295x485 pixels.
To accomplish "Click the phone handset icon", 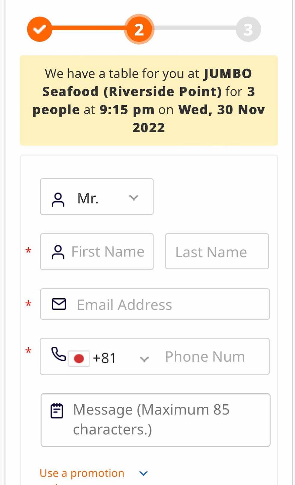I will pyautogui.click(x=58, y=354).
